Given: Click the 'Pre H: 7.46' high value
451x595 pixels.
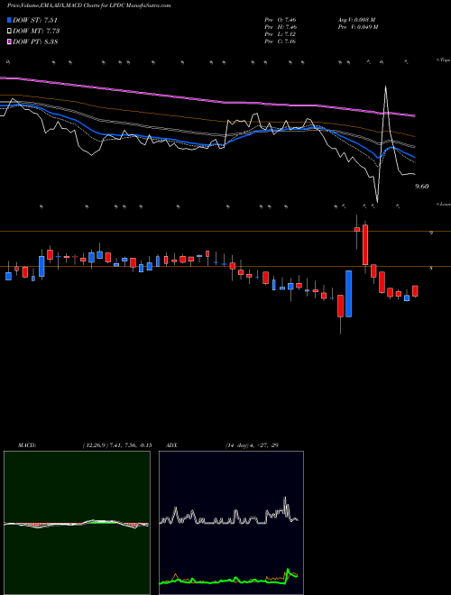Looking at the screenshot, I should [x=281, y=27].
